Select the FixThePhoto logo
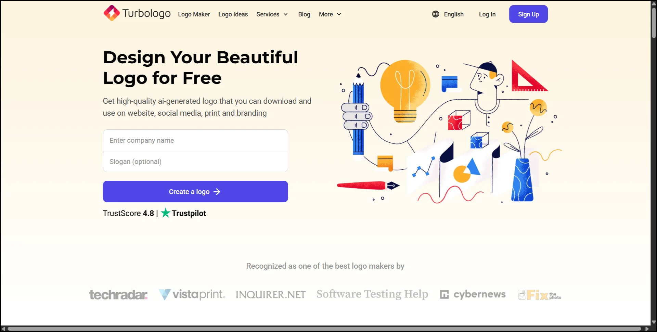The width and height of the screenshot is (657, 332). pos(539,295)
